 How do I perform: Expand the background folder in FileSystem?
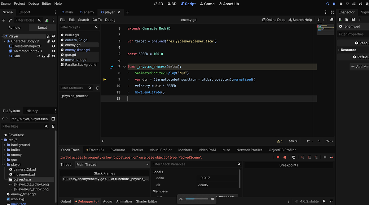pos(4,145)
